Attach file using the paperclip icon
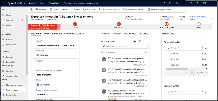 point(146,52)
